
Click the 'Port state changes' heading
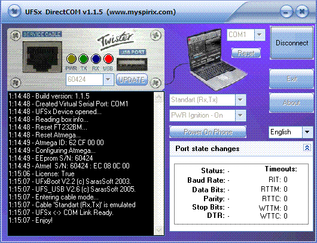click(207, 149)
